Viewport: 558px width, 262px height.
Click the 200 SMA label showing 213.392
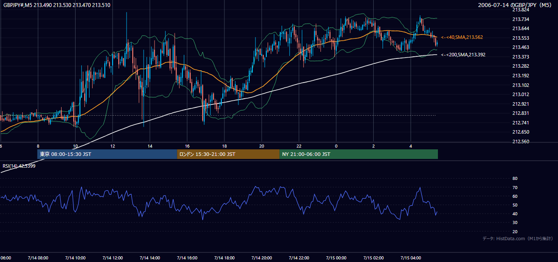coord(463,55)
